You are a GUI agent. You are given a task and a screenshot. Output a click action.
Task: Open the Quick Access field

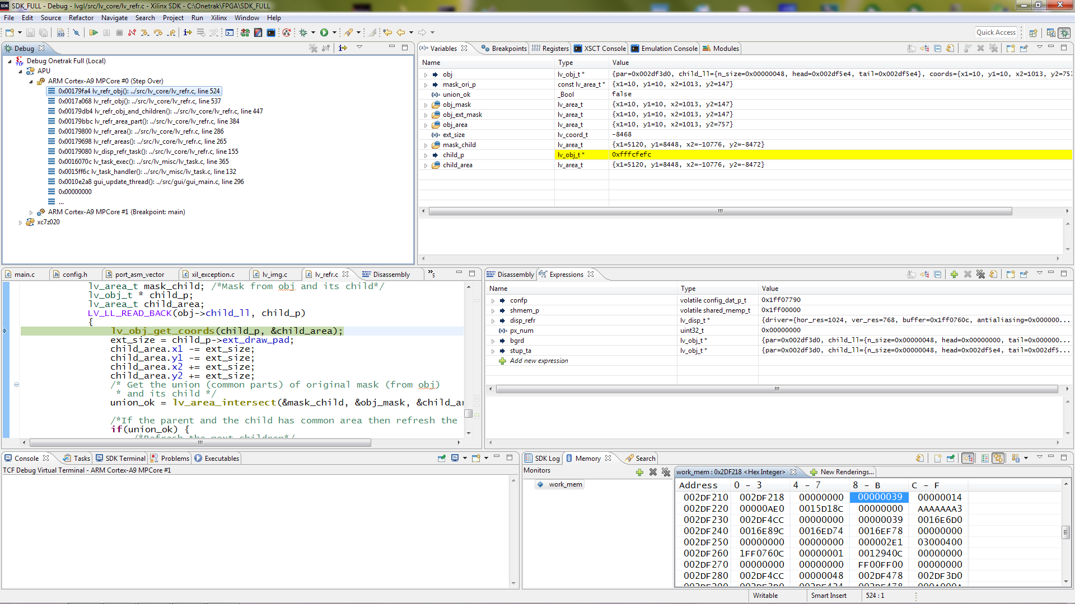pos(996,32)
